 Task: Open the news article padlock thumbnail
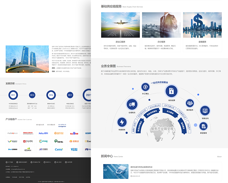[116, 171]
